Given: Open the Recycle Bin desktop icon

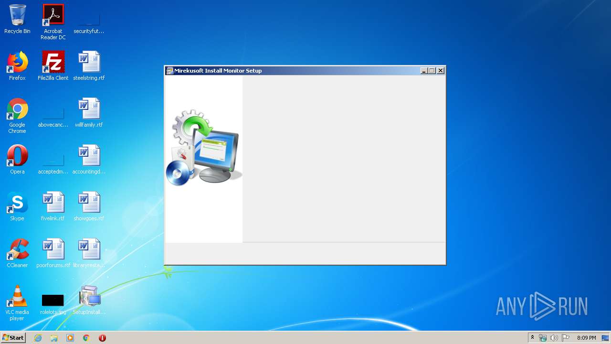Looking at the screenshot, I should [x=17, y=19].
